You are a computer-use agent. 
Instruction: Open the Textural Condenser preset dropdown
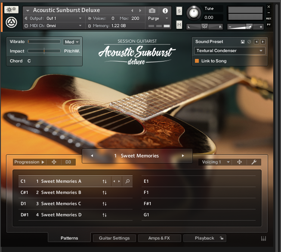pos(229,51)
